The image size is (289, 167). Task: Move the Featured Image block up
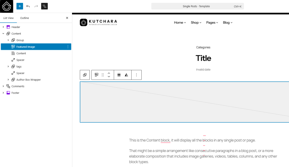(109, 73)
